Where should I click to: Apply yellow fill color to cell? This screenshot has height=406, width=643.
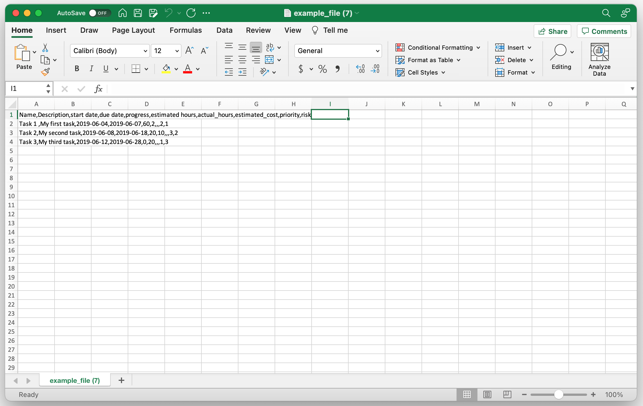click(x=166, y=69)
